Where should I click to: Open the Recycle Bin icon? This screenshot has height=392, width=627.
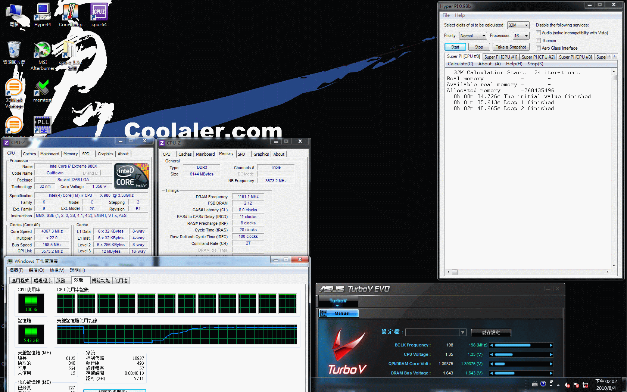14,53
